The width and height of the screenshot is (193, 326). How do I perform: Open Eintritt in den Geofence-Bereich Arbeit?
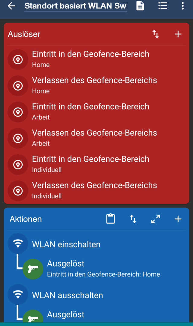tap(90, 111)
